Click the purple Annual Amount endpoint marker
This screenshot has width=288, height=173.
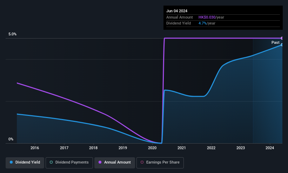[282, 38]
